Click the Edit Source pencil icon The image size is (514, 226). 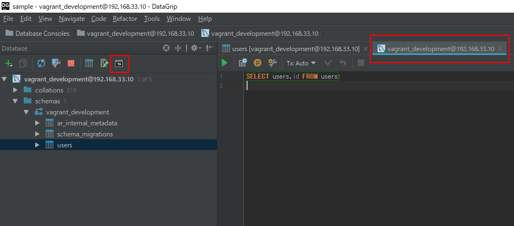(x=104, y=63)
